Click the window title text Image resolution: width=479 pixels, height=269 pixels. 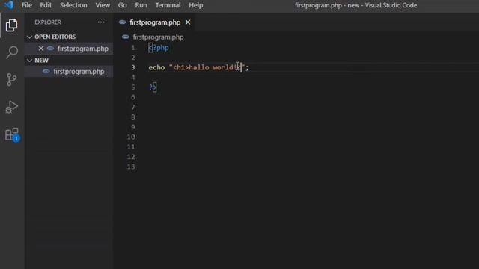356,5
